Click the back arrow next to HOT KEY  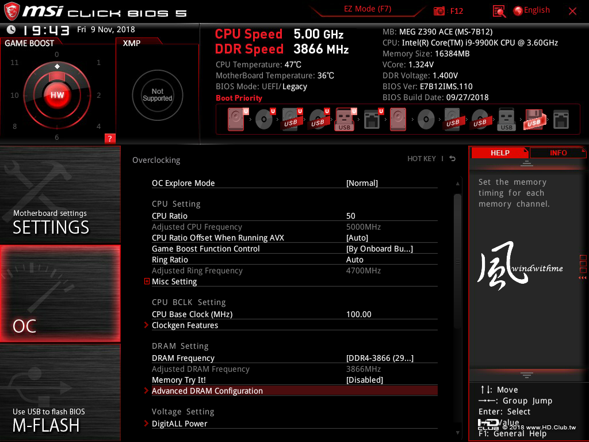[453, 159]
